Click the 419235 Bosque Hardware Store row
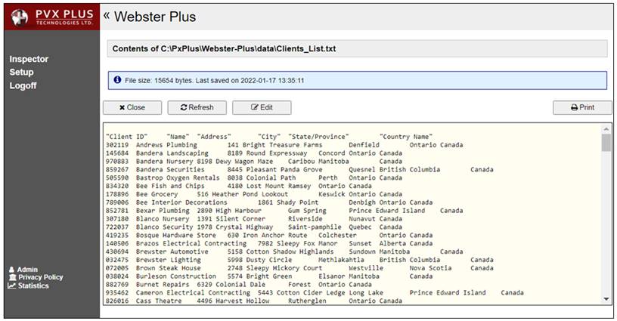617x321 pixels. point(269,236)
